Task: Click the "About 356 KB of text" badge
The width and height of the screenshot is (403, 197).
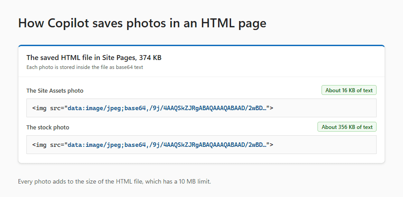Action: (347, 127)
